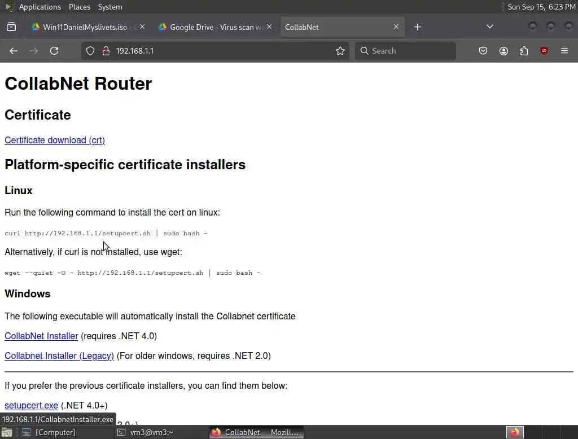Click the Certificate heading
This screenshot has width=578, height=439.
(38, 115)
